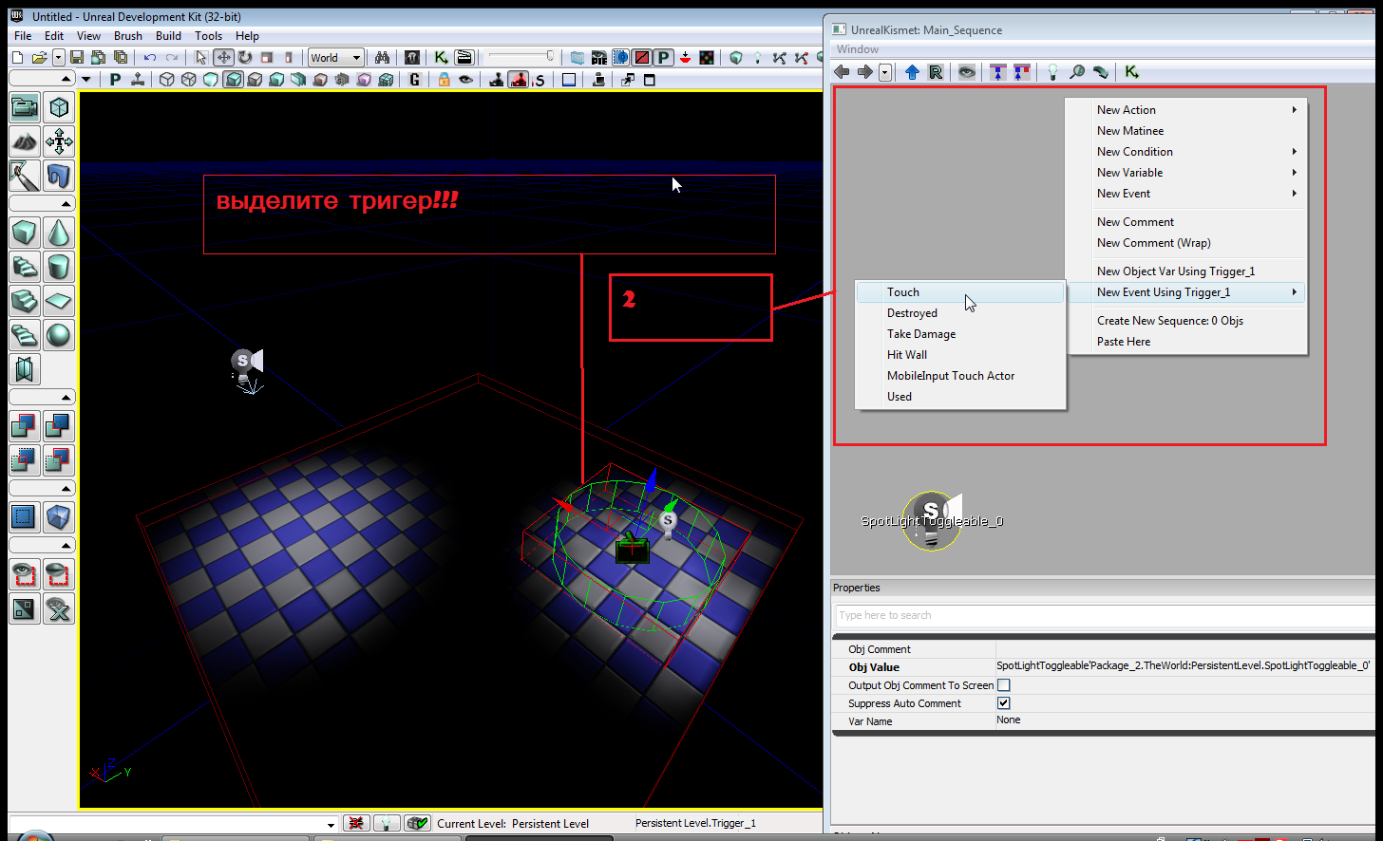
Task: Activate Geometry Mode cube tool
Action: click(59, 107)
